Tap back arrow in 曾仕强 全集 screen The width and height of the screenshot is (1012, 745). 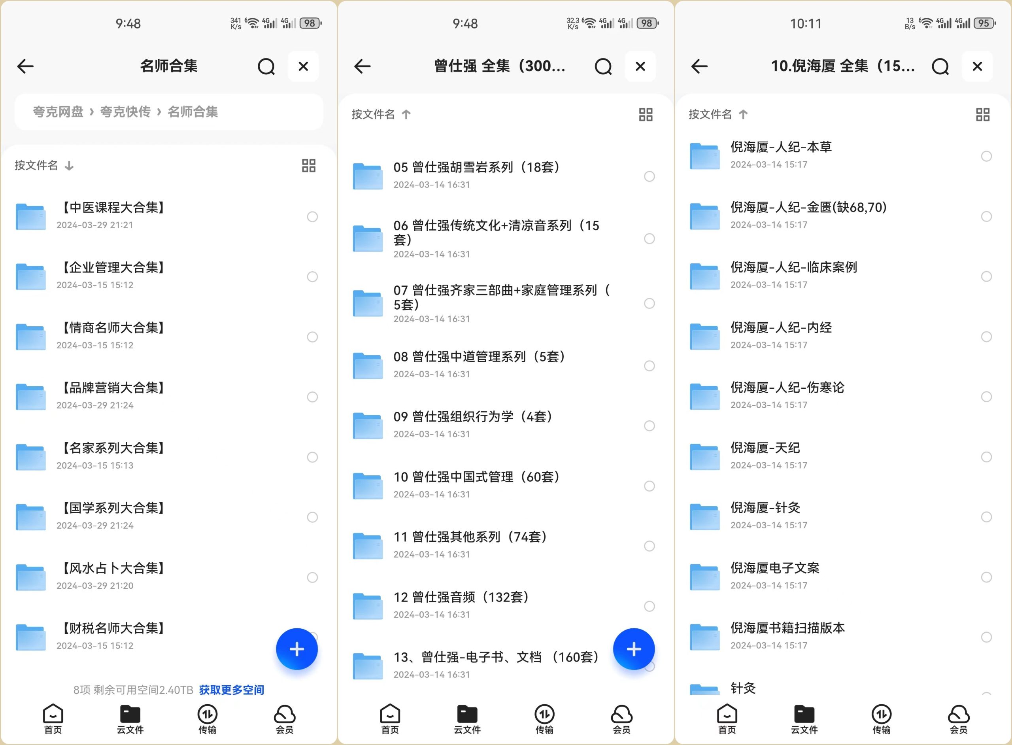point(363,66)
